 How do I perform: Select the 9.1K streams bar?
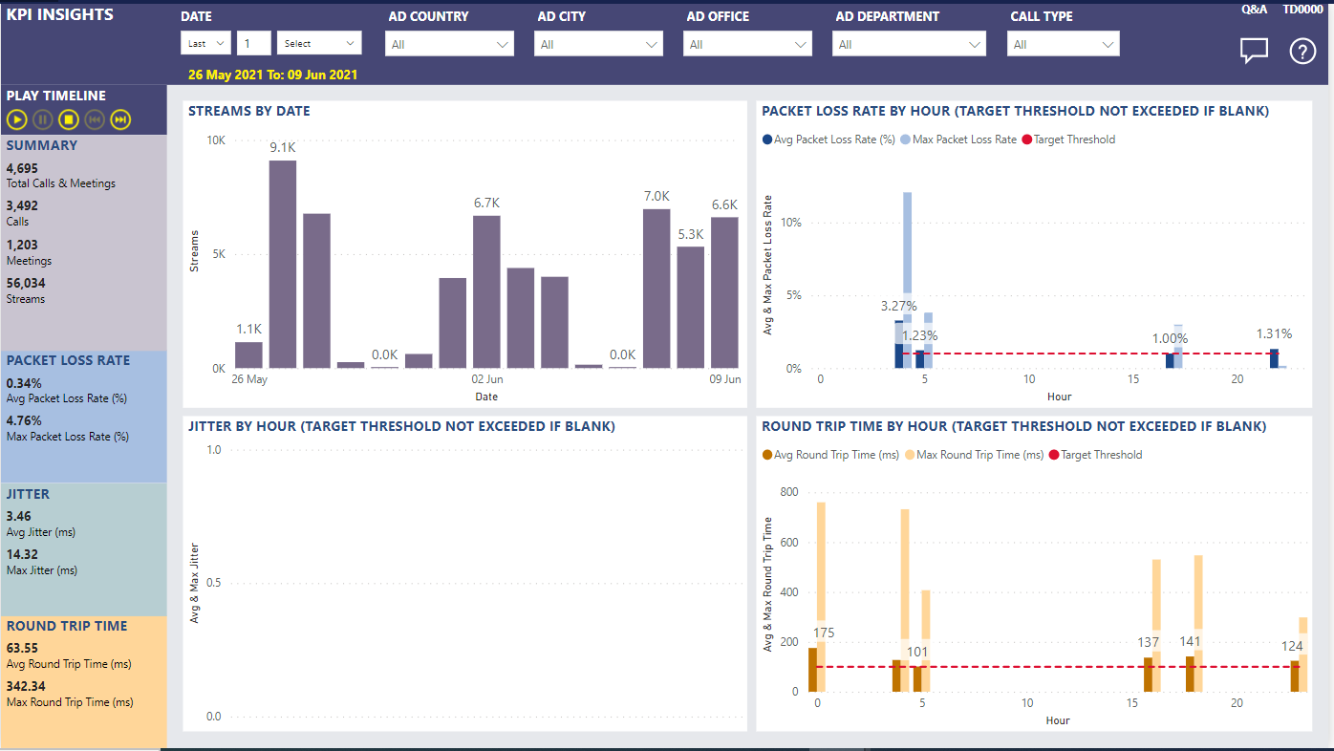coord(283,264)
